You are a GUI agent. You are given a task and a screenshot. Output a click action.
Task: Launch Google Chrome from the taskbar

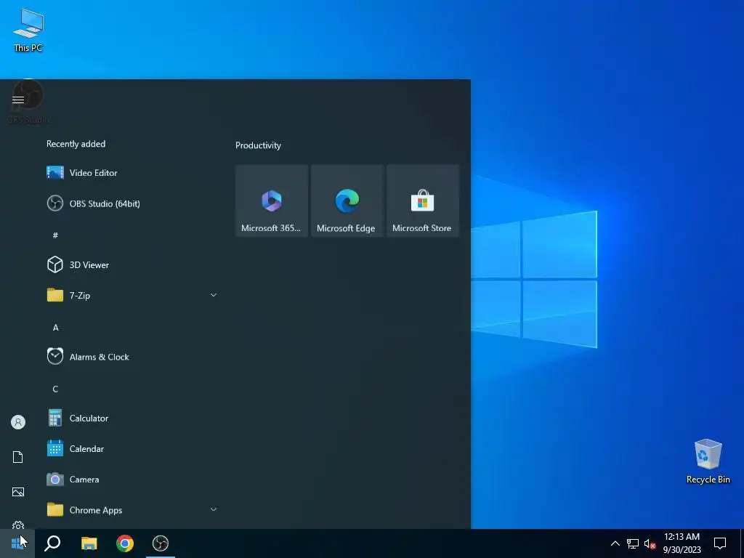(125, 543)
